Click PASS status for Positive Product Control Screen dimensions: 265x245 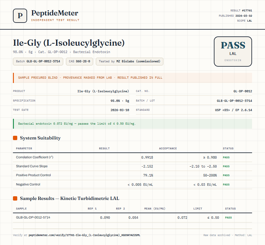(226, 175)
